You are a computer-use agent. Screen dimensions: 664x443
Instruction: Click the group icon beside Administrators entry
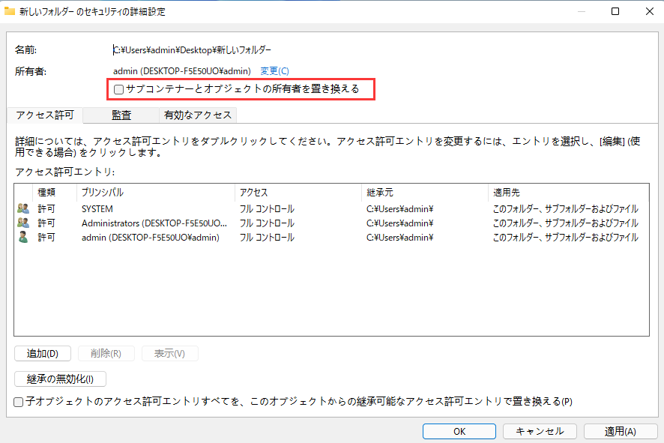(23, 223)
